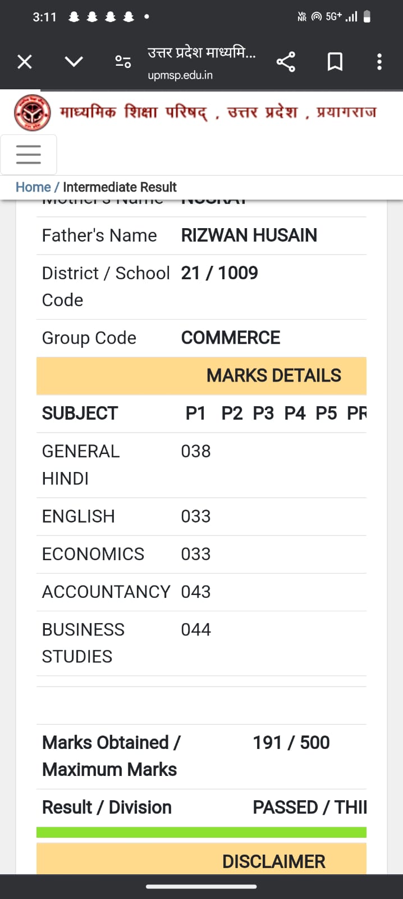Select the ACCOUNTANCY subject row
Image resolution: width=403 pixels, height=899 pixels.
201,592
